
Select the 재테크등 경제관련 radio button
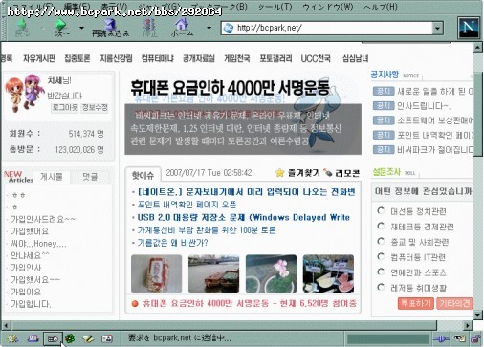tap(381, 226)
